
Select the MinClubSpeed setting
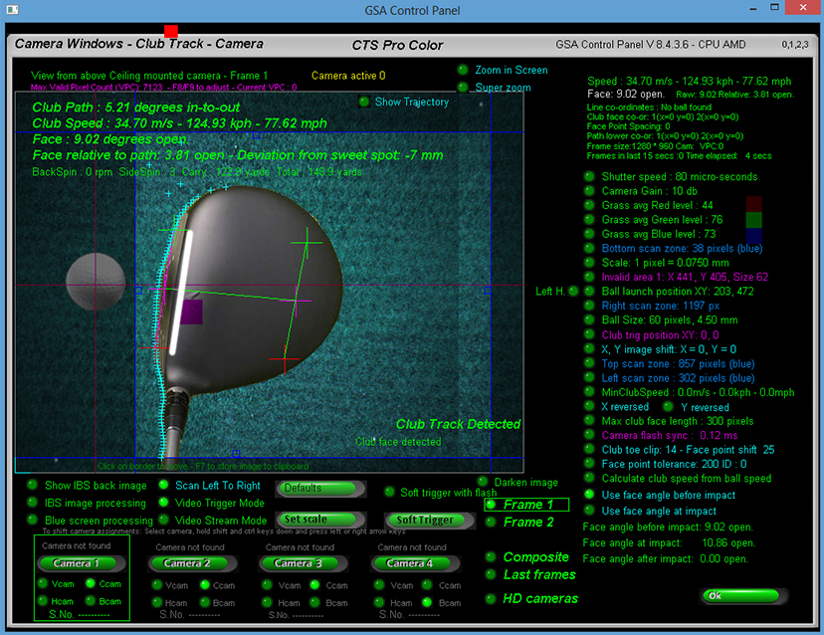coord(589,391)
